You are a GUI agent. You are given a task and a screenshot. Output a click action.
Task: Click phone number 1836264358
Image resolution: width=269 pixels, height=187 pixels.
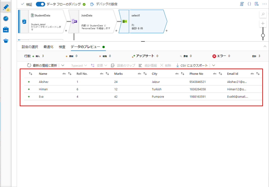tap(198, 89)
